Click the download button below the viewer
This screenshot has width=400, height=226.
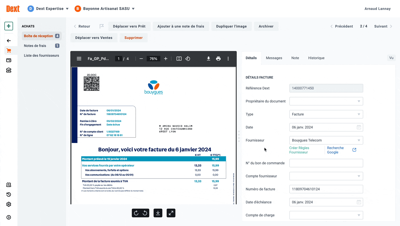158,213
